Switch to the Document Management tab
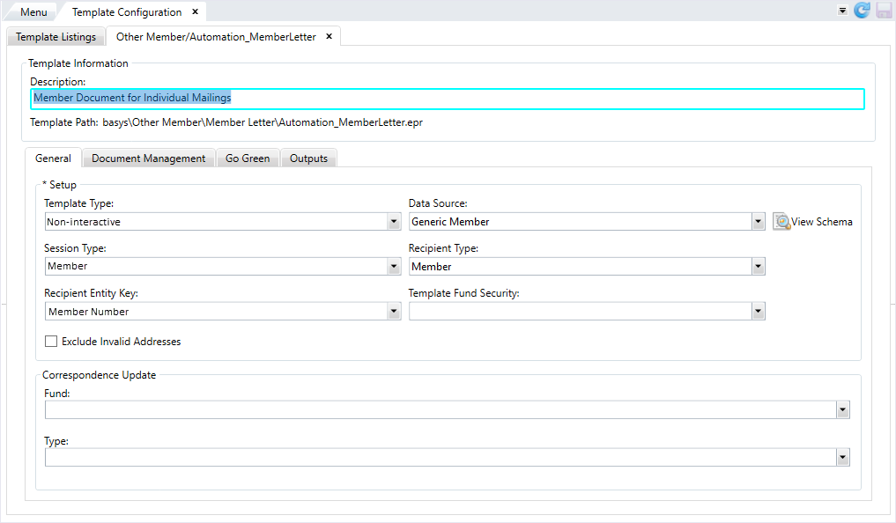 (148, 158)
